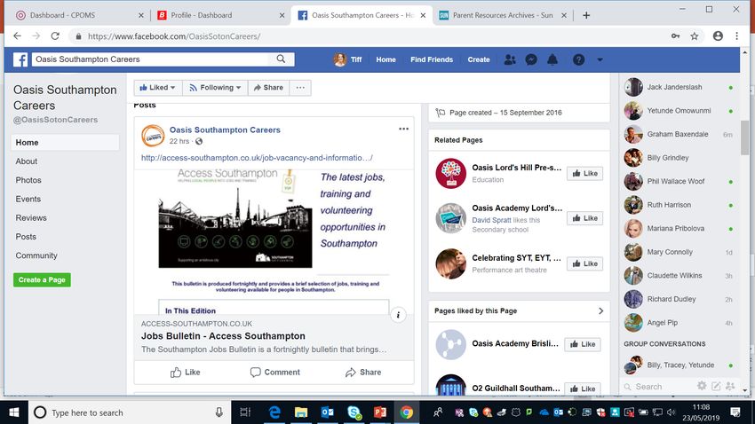Viewport: 755px width, 424px height.
Task: Open chat with Graham Baxendale
Action: (679, 134)
